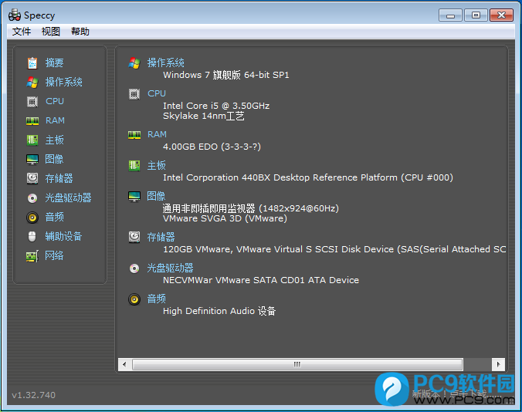
Task: Open the 音频 heading link in summary
Action: (x=156, y=299)
